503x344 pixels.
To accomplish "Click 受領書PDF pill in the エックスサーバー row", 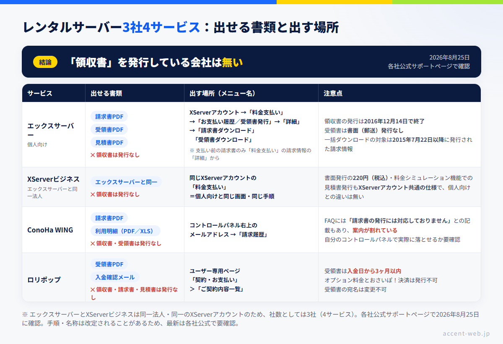I will tap(109, 130).
